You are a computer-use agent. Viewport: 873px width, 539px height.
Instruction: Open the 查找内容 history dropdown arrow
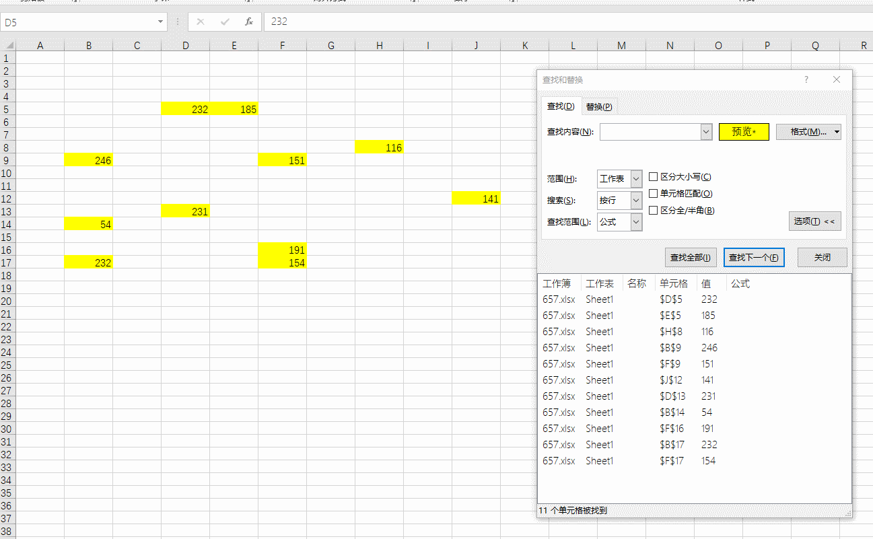click(706, 132)
